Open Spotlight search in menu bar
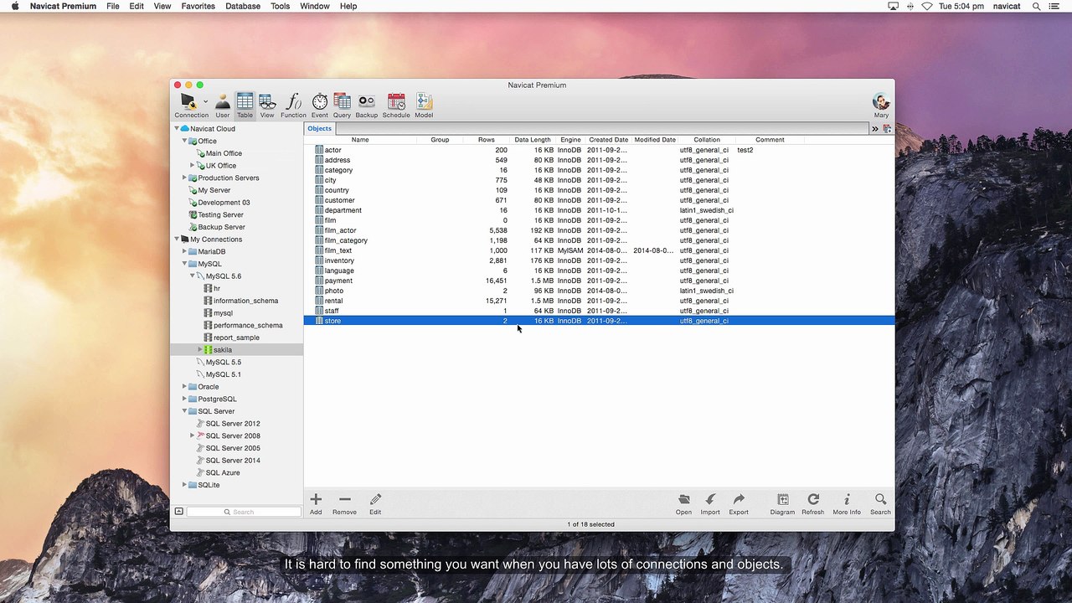This screenshot has height=603, width=1072. (x=1037, y=6)
